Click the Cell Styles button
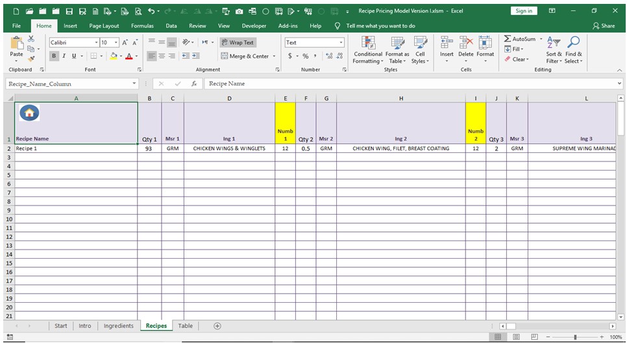The image size is (627, 343). click(420, 50)
